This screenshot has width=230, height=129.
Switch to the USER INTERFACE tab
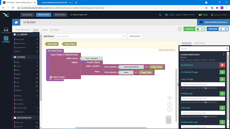tap(23, 30)
